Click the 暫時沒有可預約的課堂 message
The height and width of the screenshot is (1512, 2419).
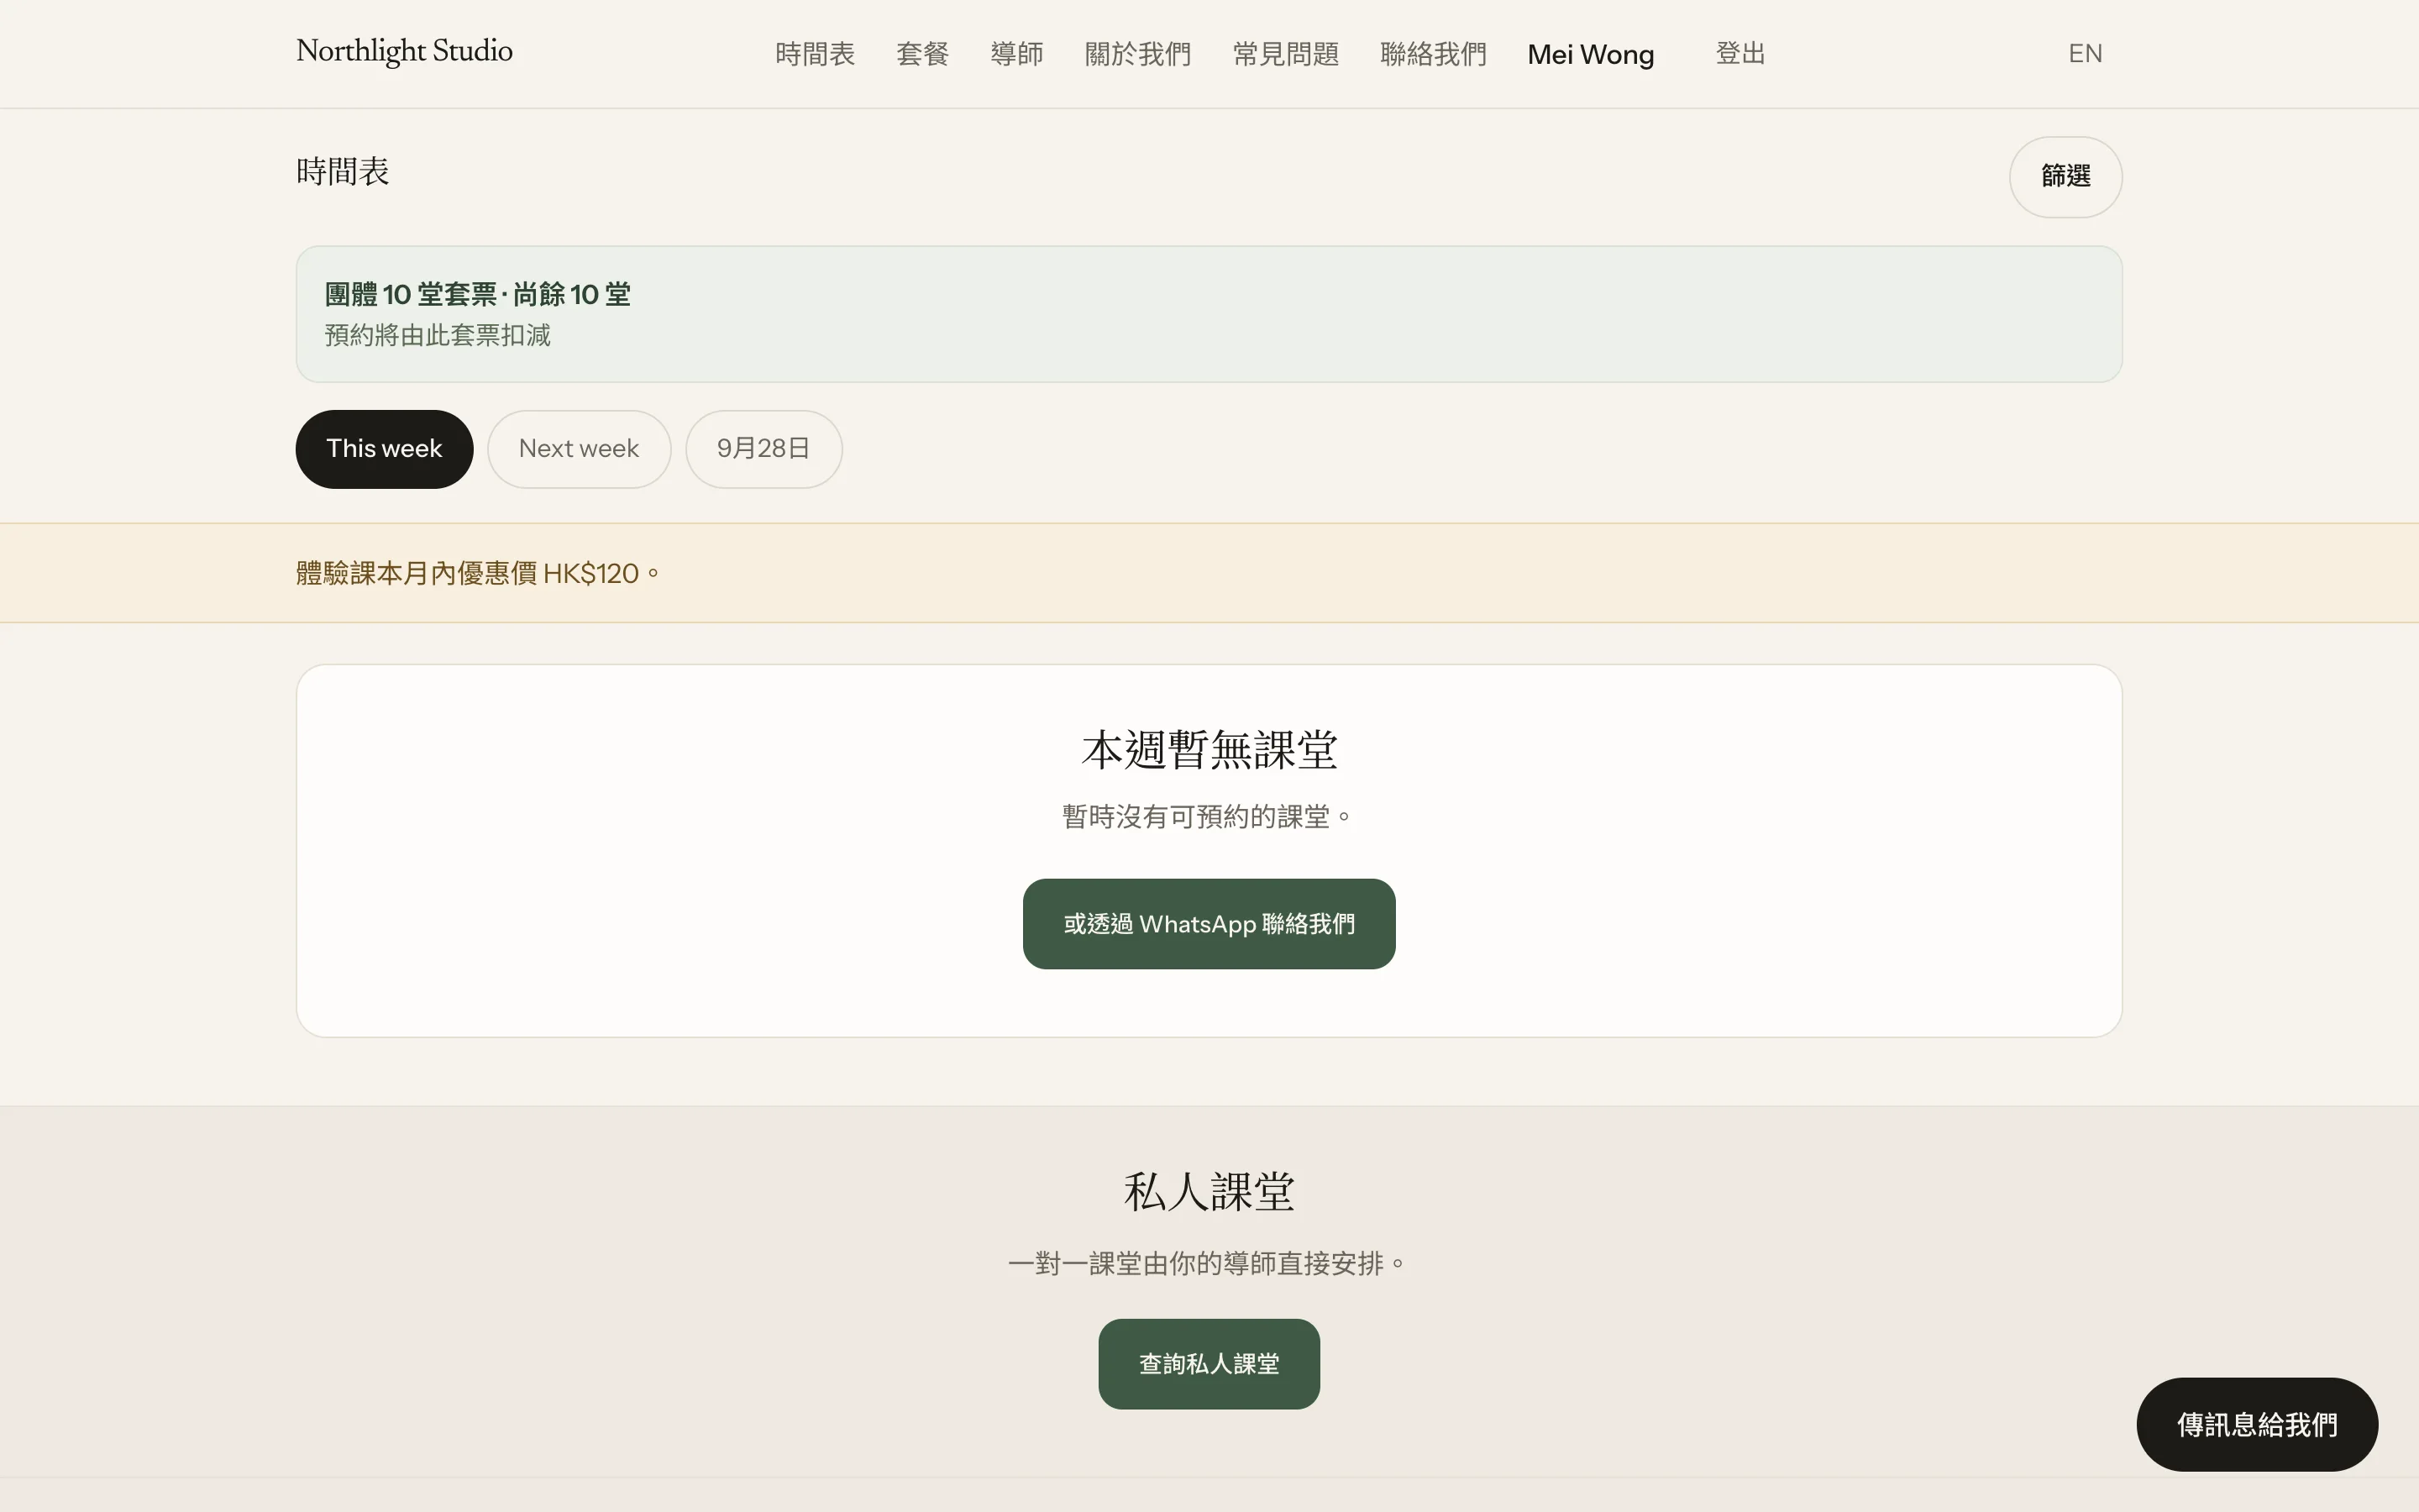pyautogui.click(x=1209, y=817)
